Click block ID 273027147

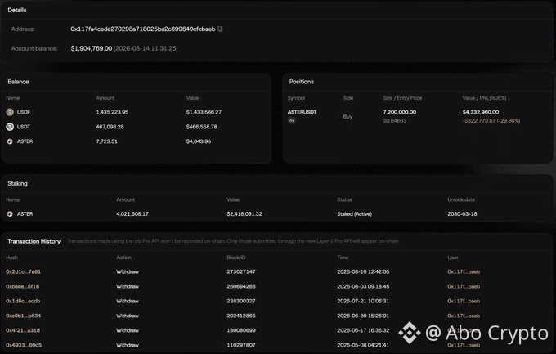click(241, 271)
